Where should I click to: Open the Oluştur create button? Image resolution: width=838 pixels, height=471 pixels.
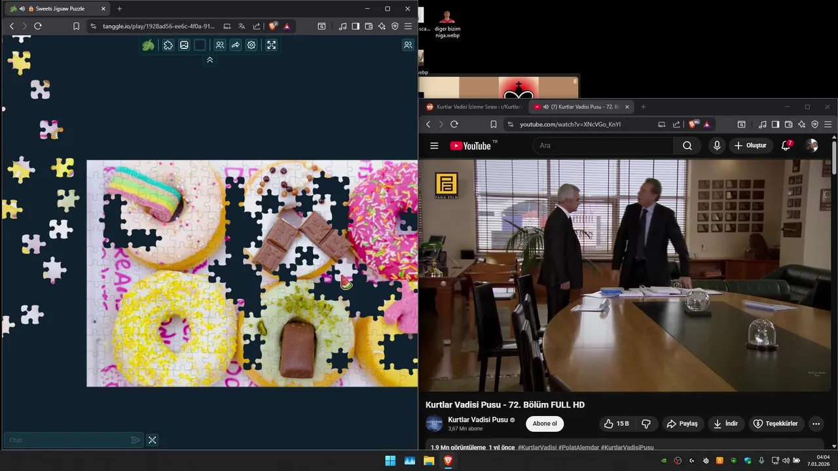[750, 146]
